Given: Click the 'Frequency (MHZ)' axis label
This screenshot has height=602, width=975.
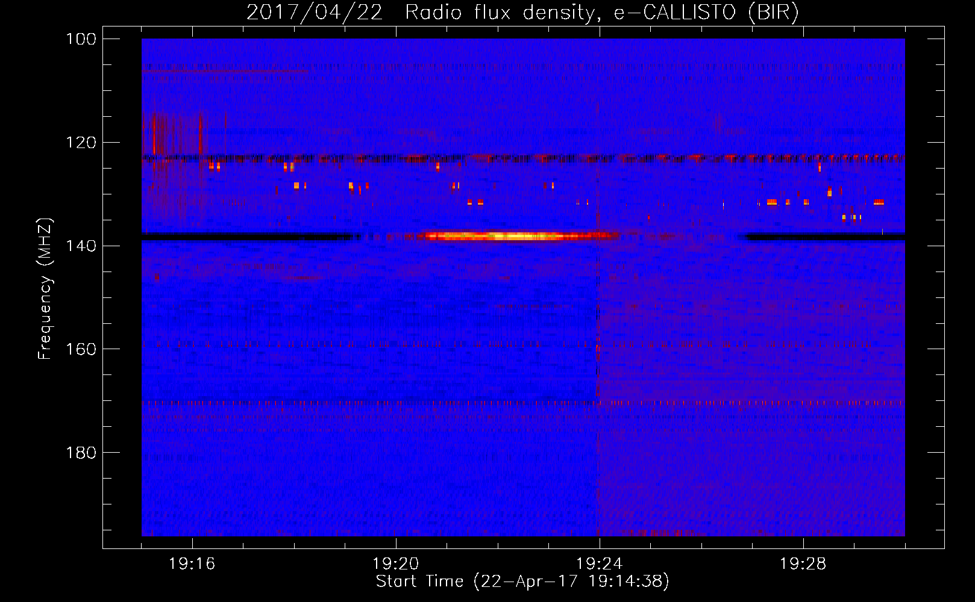Looking at the screenshot, I should (x=45, y=288).
